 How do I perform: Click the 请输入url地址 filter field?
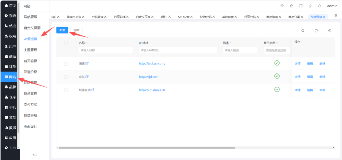point(178,50)
